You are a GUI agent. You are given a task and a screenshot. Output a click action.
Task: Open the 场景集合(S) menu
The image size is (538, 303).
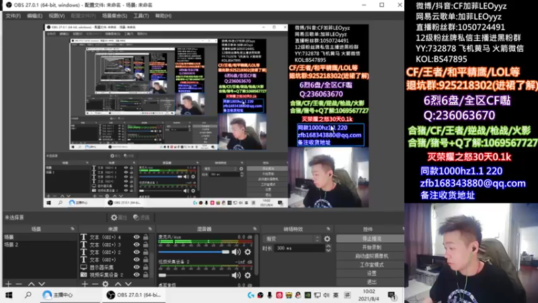tap(114, 15)
